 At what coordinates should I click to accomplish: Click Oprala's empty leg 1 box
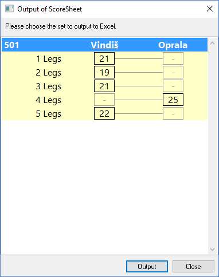click(173, 58)
